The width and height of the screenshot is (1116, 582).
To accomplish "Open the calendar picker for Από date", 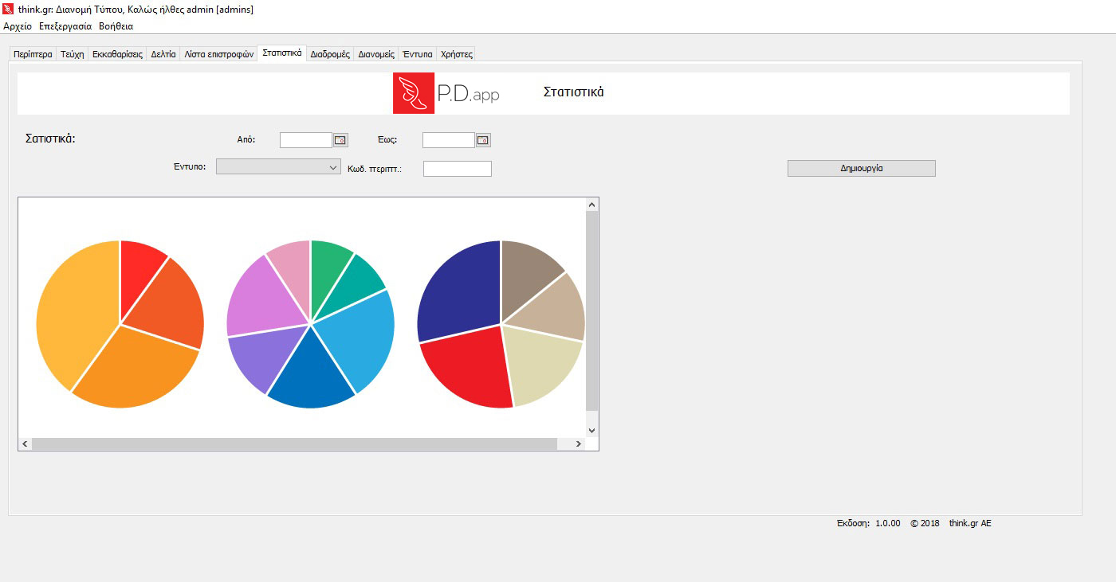I will [x=340, y=140].
